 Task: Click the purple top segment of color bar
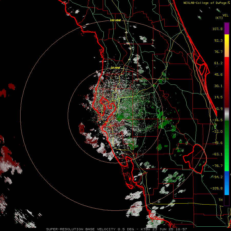click(227, 28)
